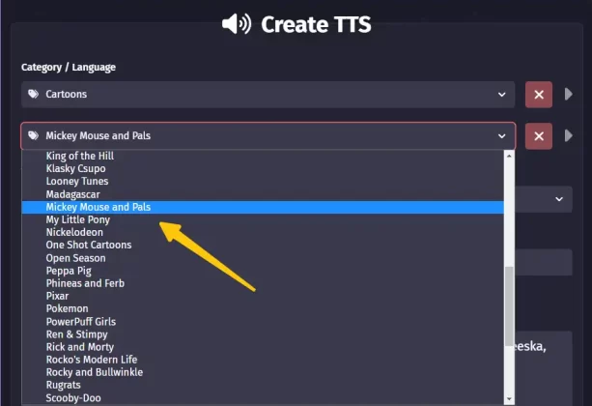
Task: Select Pokemon option
Action: click(x=263, y=308)
